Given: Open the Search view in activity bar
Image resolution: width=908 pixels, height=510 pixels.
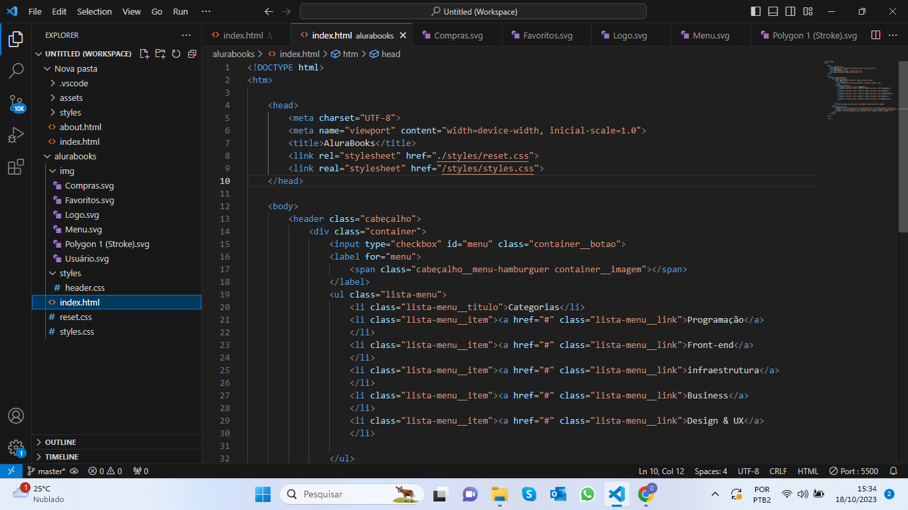Looking at the screenshot, I should (x=16, y=71).
